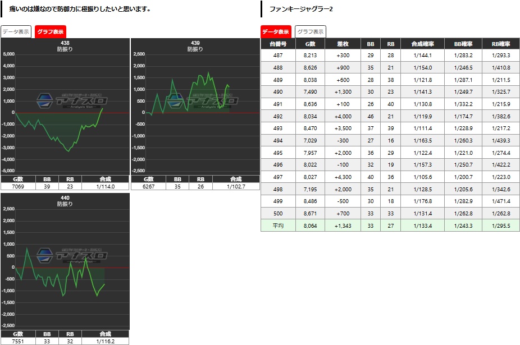
Task: Select machine number 487 cell
Action: point(278,56)
